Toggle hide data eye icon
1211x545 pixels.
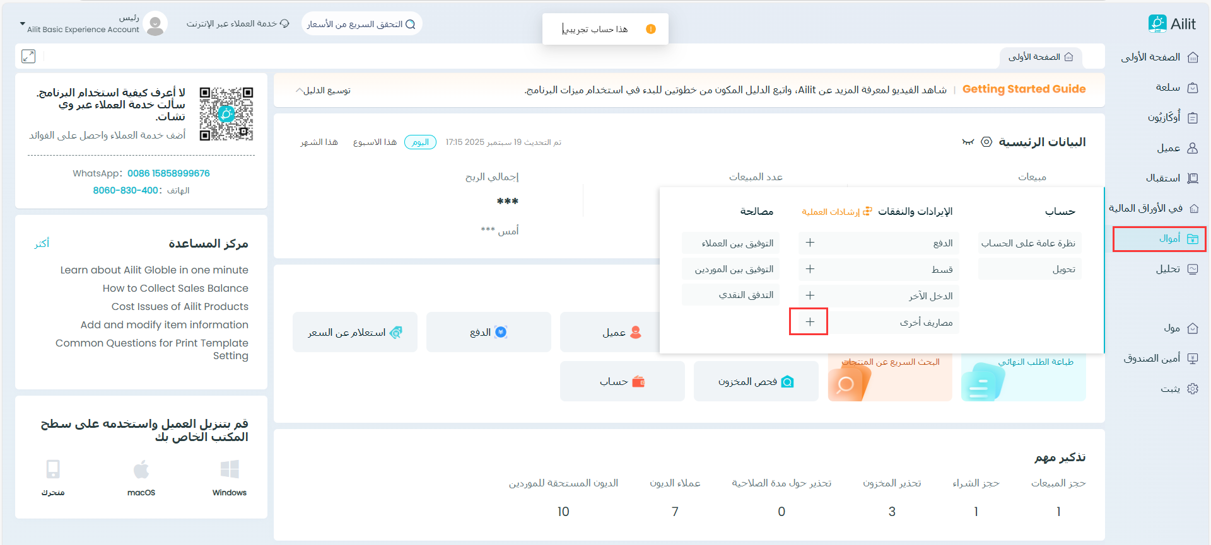tap(968, 142)
